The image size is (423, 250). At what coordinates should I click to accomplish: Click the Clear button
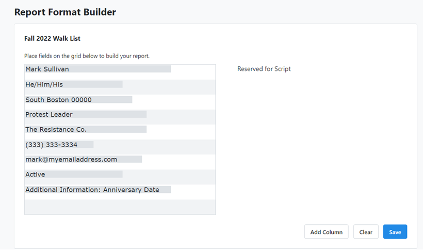click(x=366, y=231)
